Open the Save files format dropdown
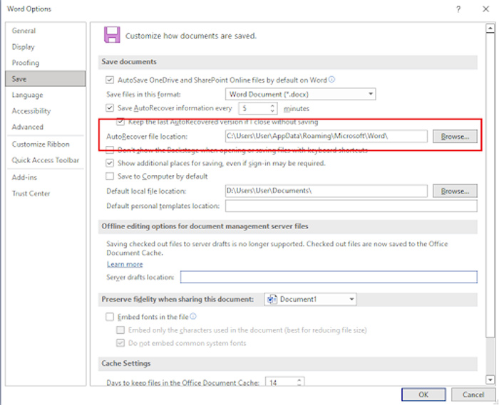 click(x=370, y=94)
